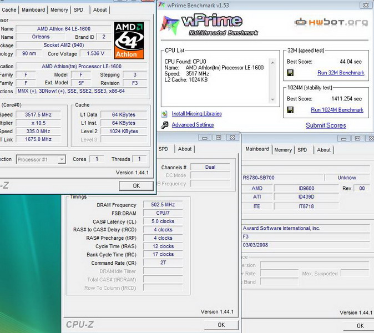Minimize the memory timings CPU-Z window
The height and width of the screenshot is (333, 374).
tap(205, 138)
